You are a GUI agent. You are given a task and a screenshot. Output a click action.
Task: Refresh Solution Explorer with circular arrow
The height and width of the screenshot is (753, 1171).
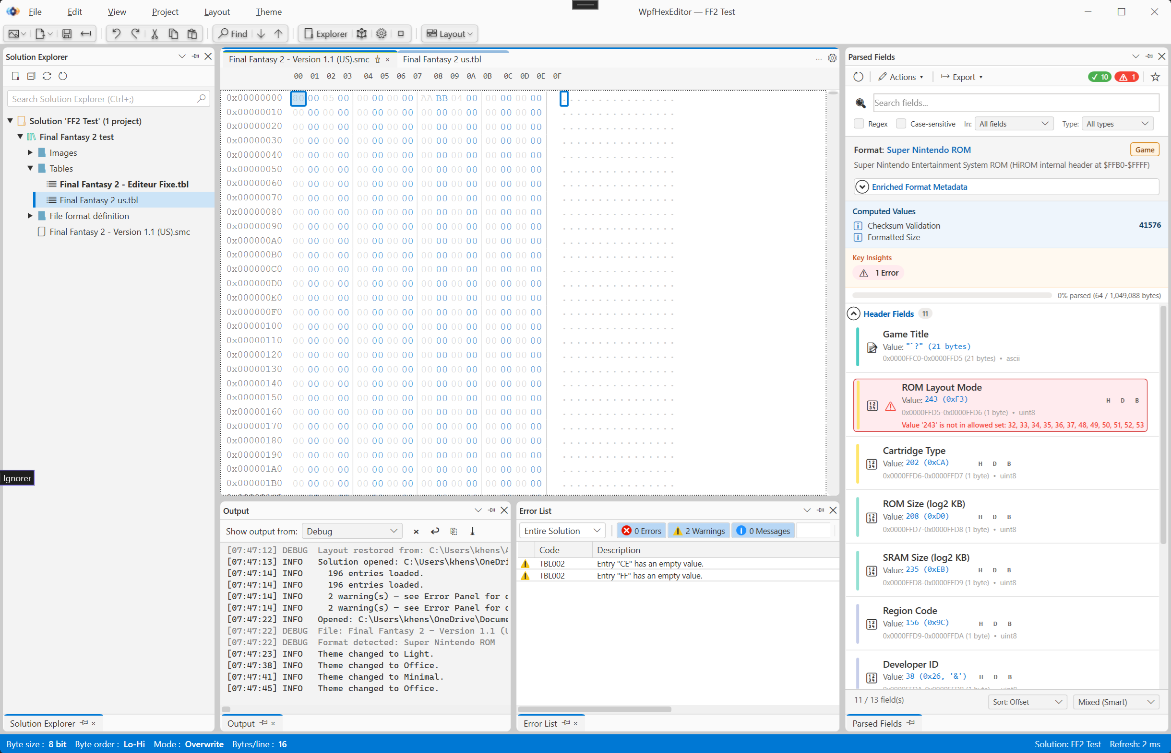point(63,76)
